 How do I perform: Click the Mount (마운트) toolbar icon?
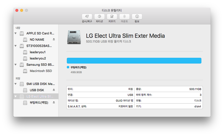pyautogui.click(x=124, y=17)
